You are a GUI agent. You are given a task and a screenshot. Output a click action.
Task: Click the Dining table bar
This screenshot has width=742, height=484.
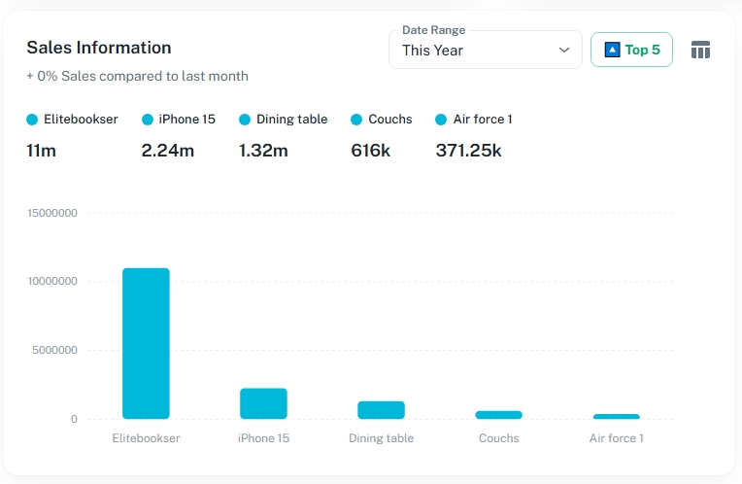[381, 410]
